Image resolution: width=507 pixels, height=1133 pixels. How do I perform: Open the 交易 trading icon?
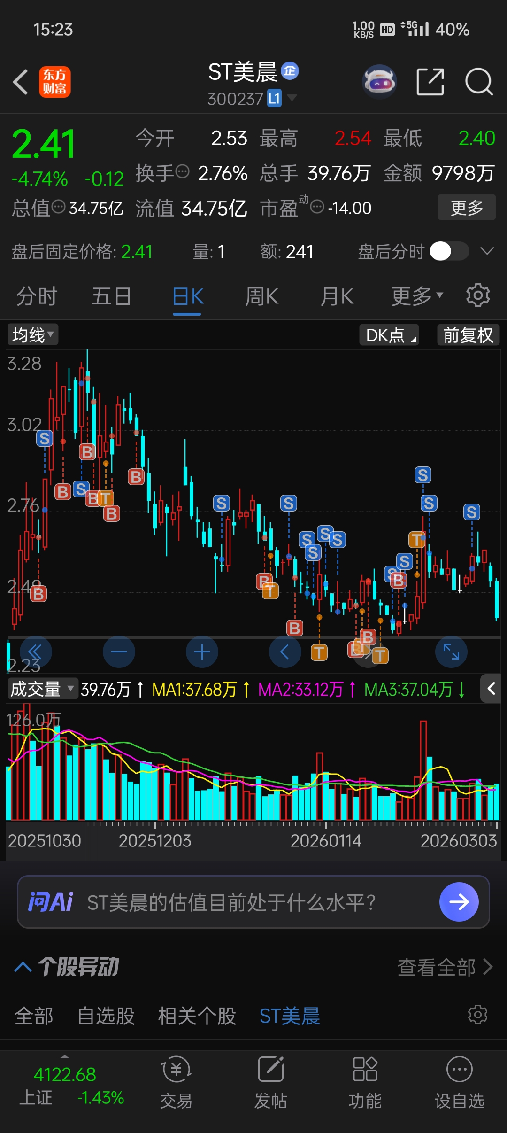point(176,1082)
